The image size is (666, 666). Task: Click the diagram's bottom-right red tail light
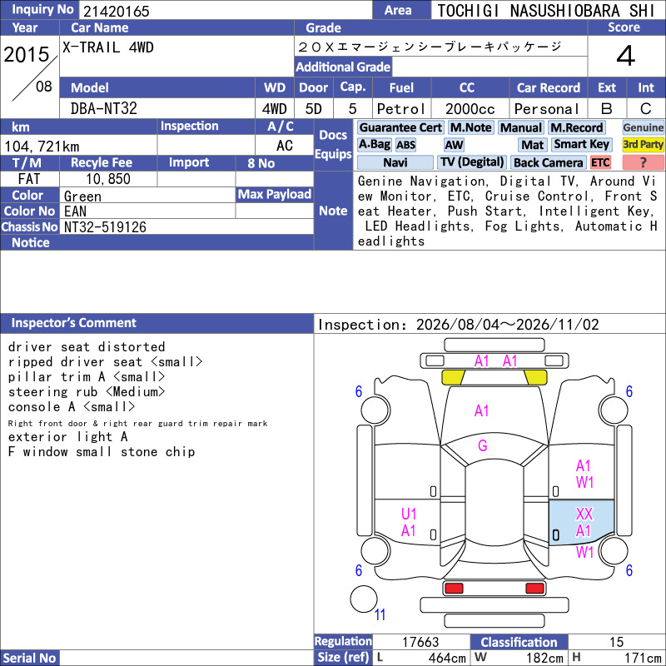(x=534, y=589)
